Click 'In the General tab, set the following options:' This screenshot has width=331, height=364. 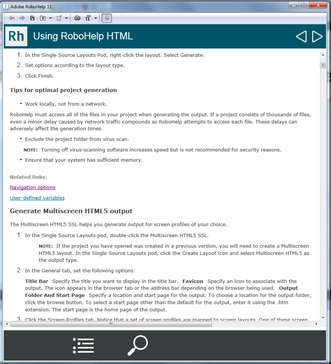click(x=80, y=271)
